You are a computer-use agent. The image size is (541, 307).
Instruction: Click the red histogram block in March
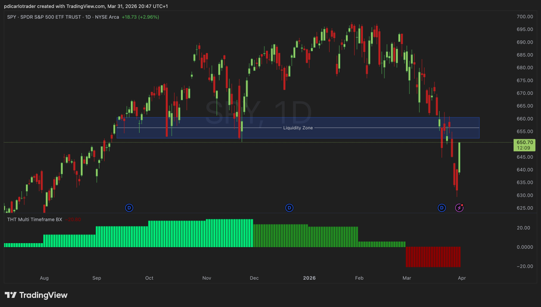(433, 257)
